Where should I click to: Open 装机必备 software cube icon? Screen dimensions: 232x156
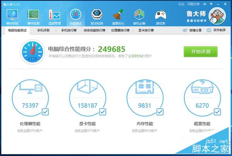tap(139, 14)
